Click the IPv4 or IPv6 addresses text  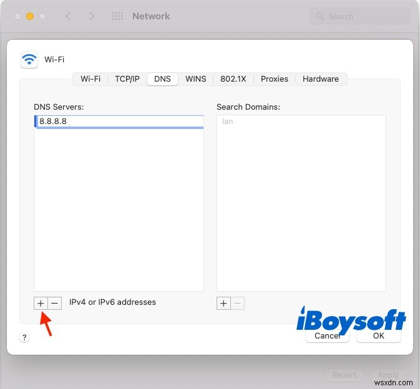pos(112,302)
